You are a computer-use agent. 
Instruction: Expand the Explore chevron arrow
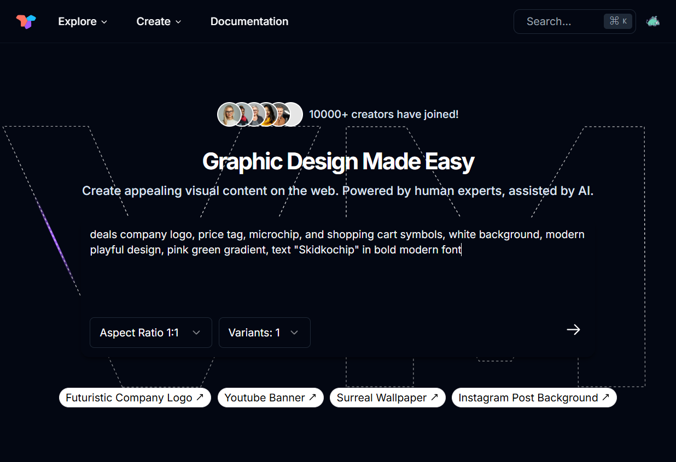click(104, 22)
